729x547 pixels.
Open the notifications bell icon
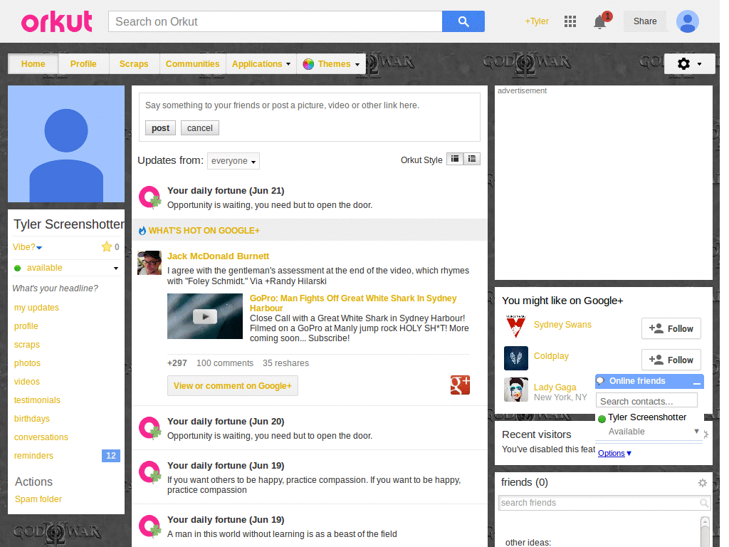[599, 22]
